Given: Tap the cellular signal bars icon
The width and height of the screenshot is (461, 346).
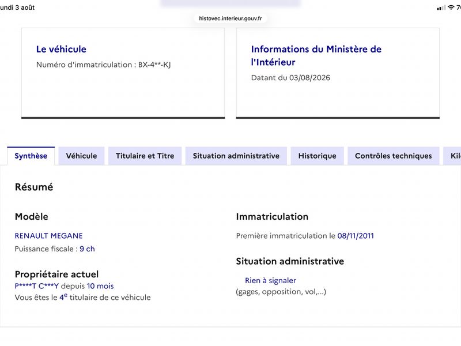Looking at the screenshot, I should [x=441, y=8].
